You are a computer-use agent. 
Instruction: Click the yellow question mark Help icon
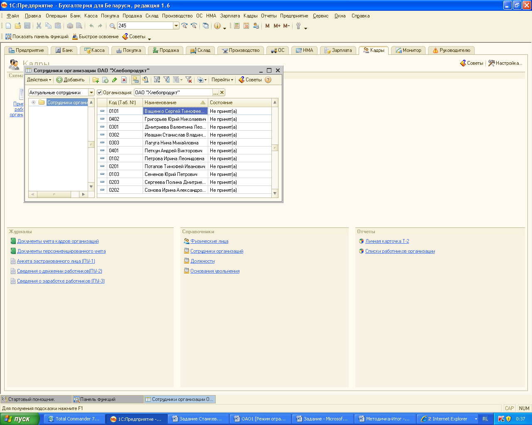[x=268, y=80]
